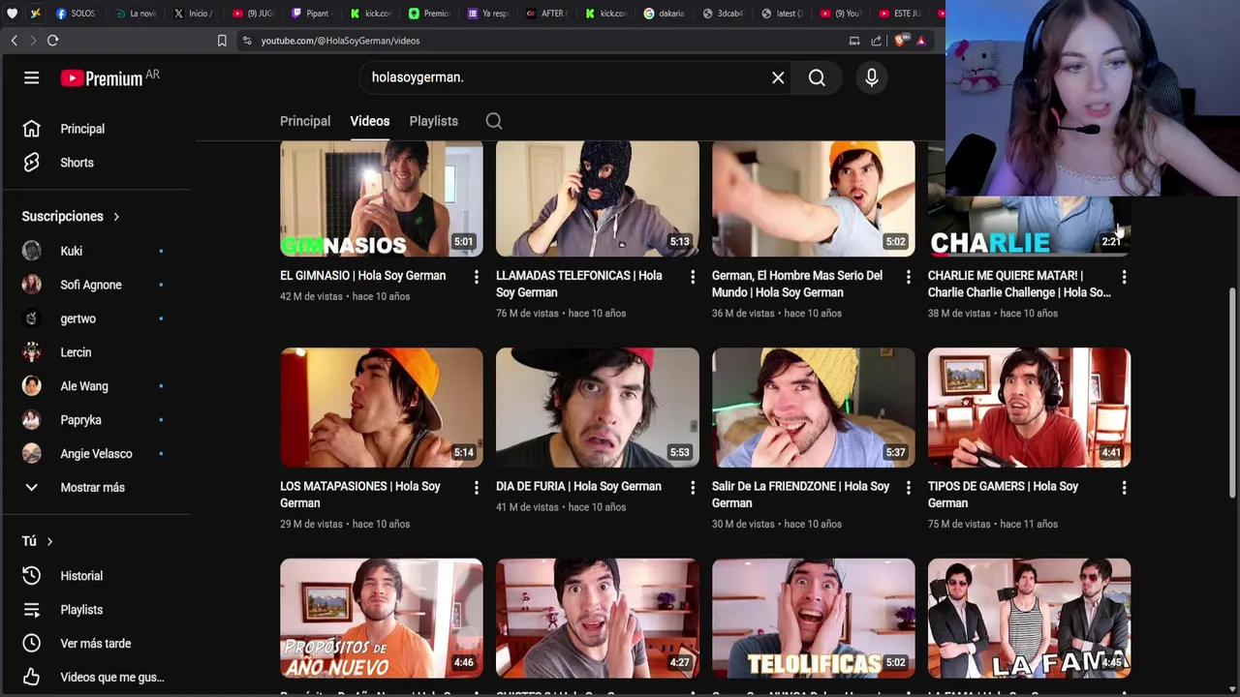Play Salir De La FRIENDZONE thumbnail

click(814, 408)
